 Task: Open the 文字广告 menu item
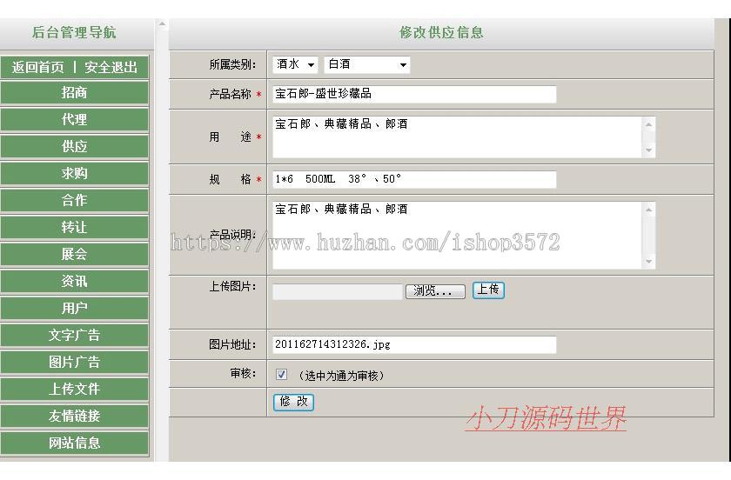(x=75, y=335)
